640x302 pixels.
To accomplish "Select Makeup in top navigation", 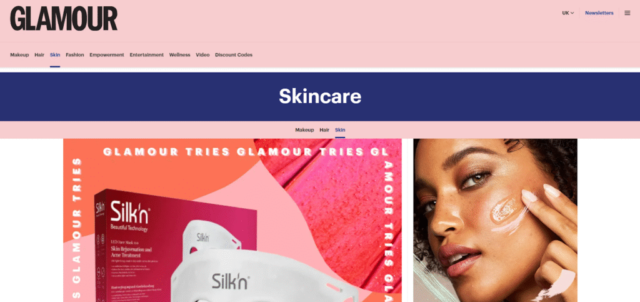I will [19, 54].
